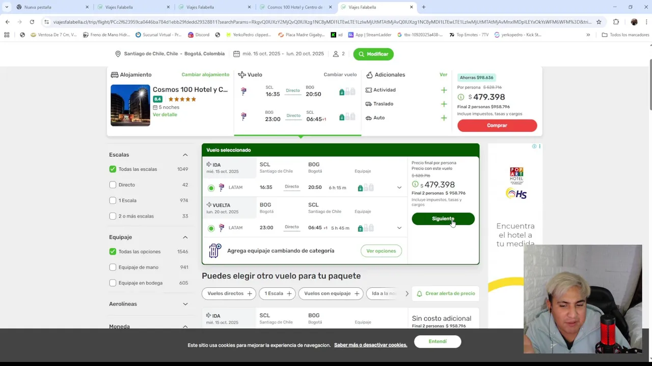Screen dimensions: 652x366
Task: Open Cambiar alojamiento link
Action: click(205, 75)
